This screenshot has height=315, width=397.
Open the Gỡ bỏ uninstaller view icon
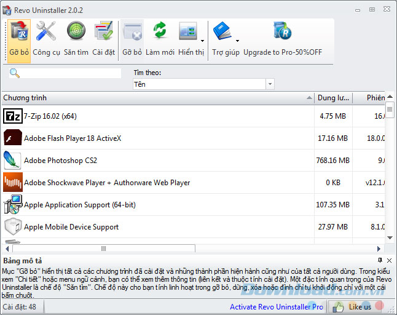(19, 31)
